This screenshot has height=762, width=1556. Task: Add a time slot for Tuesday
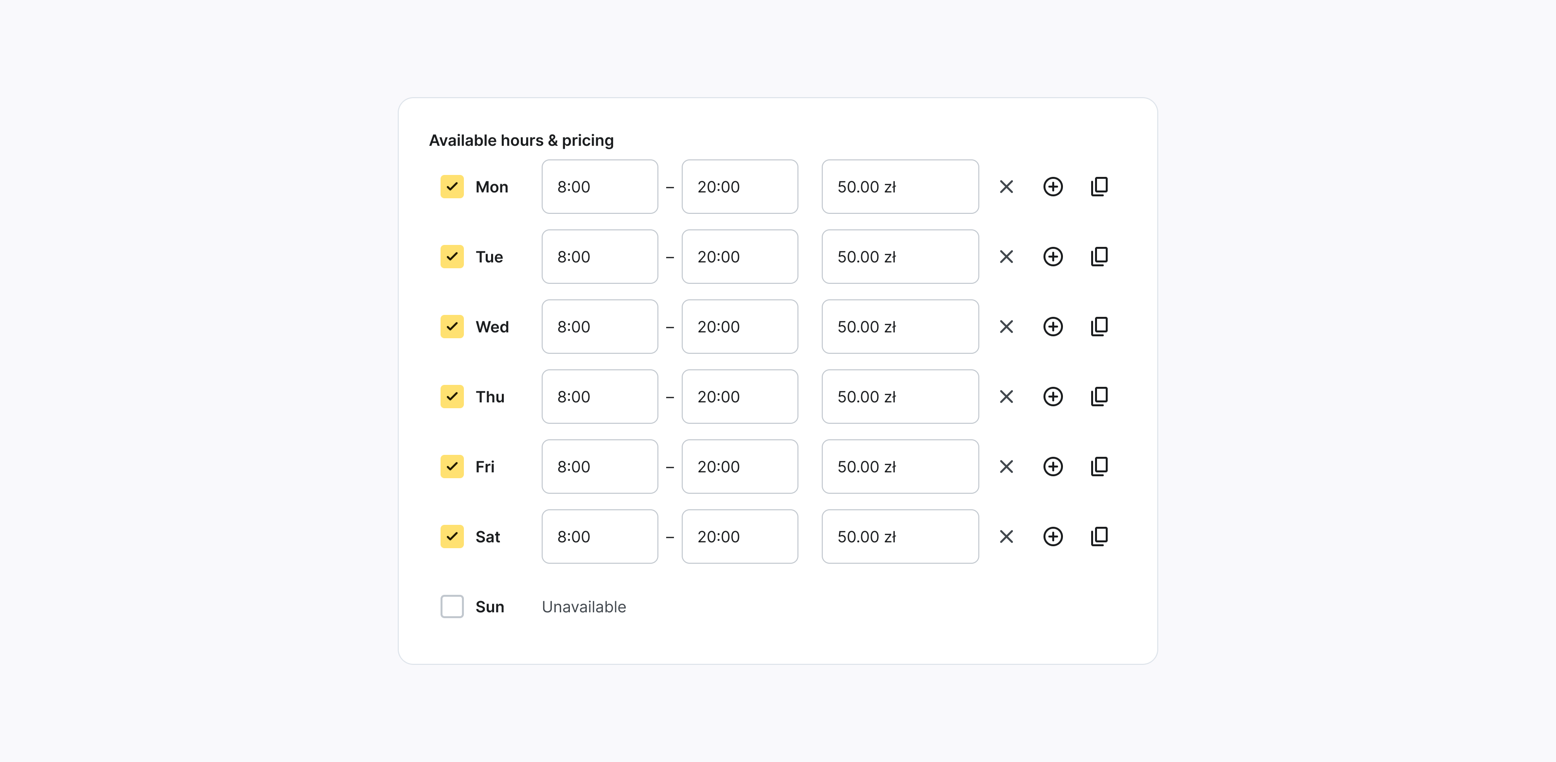[1052, 257]
